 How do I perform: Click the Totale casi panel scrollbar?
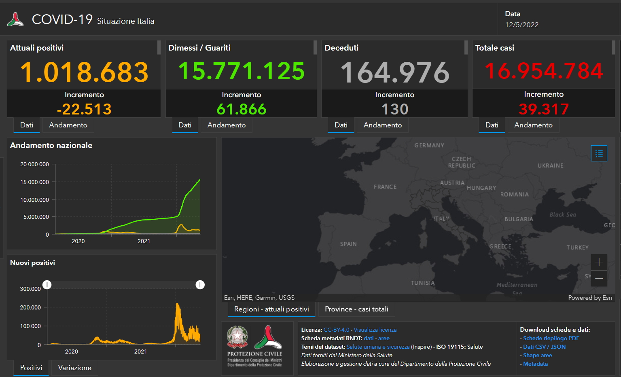613,47
